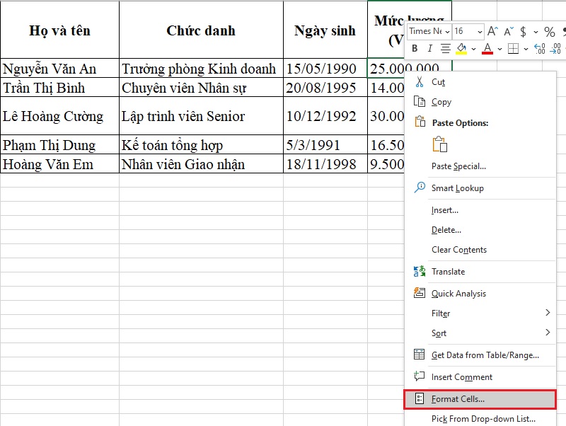Click Increase Decimal icon
The height and width of the screenshot is (426, 566).
tap(540, 48)
